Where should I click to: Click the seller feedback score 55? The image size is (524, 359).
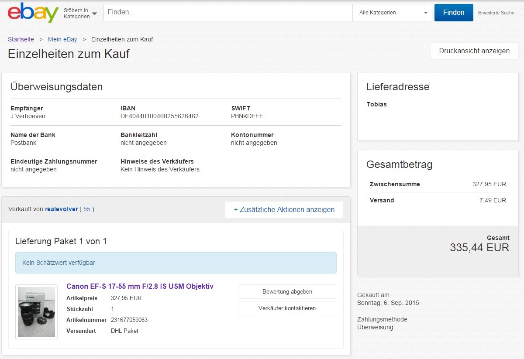pyautogui.click(x=87, y=209)
